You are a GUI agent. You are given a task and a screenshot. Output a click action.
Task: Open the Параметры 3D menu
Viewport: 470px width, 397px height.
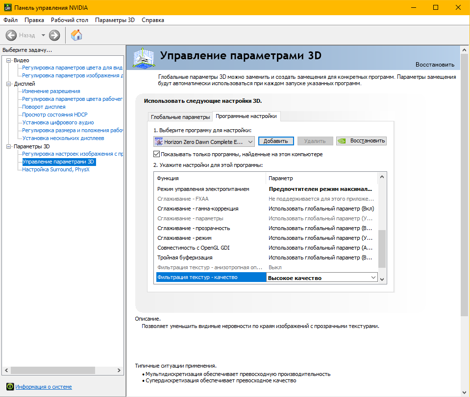tap(115, 20)
